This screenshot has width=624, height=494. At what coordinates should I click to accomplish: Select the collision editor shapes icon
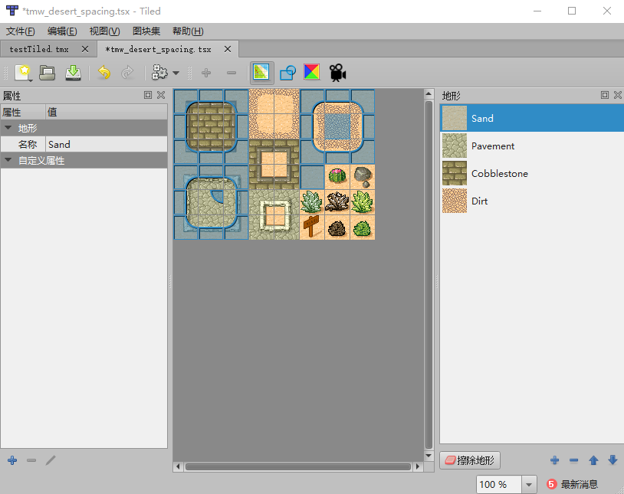(x=287, y=73)
